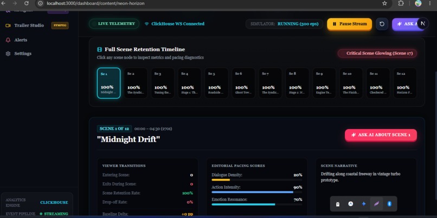Click the 00:00 – 04:30 (270s) time range

tap(153, 129)
